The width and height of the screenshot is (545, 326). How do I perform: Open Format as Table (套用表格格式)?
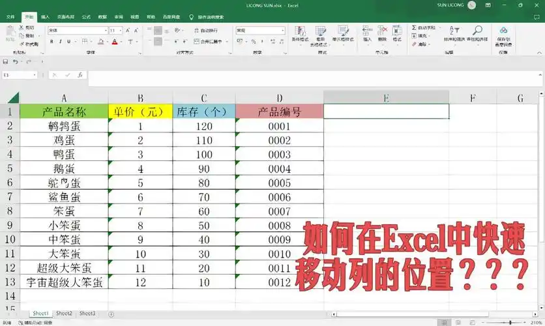pos(320,36)
